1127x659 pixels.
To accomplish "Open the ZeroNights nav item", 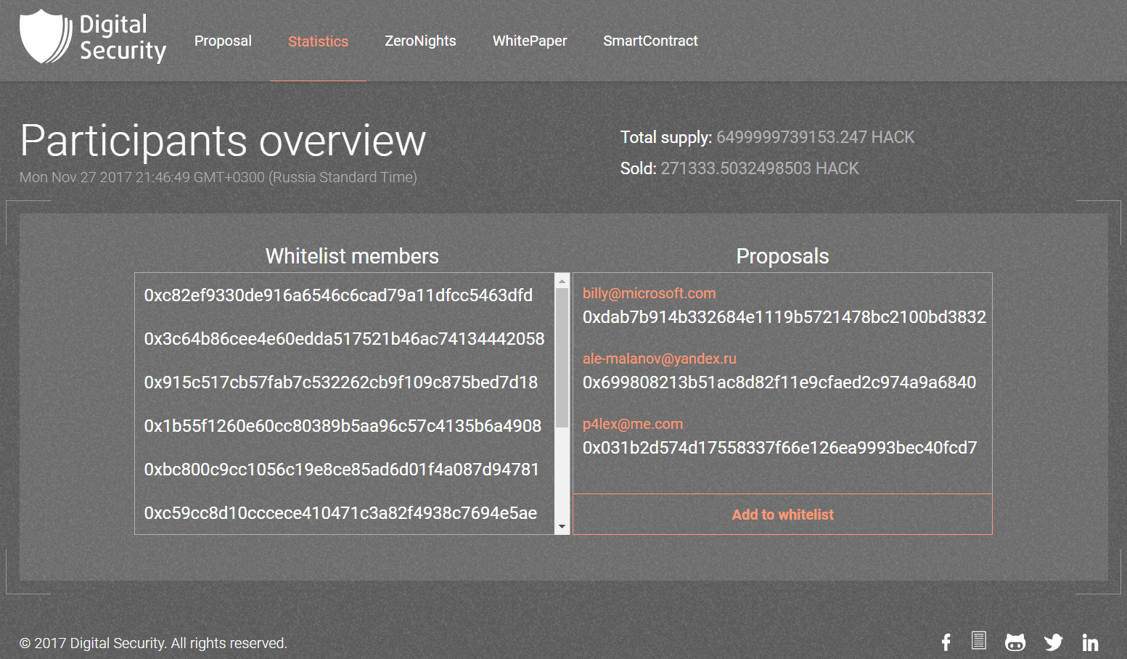I will [420, 41].
